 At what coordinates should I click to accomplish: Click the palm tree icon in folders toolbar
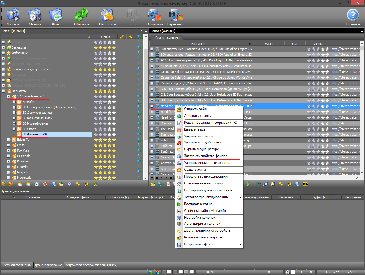point(95,184)
